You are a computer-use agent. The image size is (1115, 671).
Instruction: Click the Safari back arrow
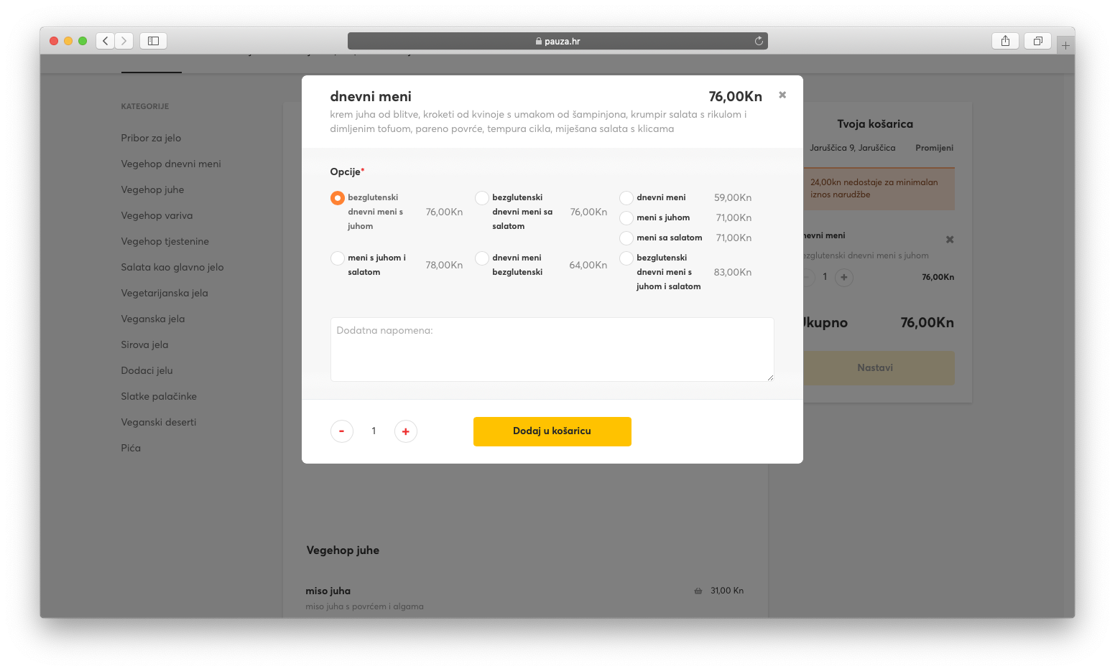[106, 41]
